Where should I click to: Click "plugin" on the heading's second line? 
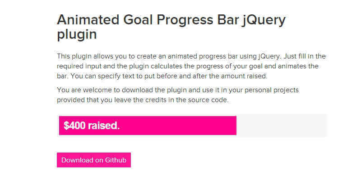(77, 35)
